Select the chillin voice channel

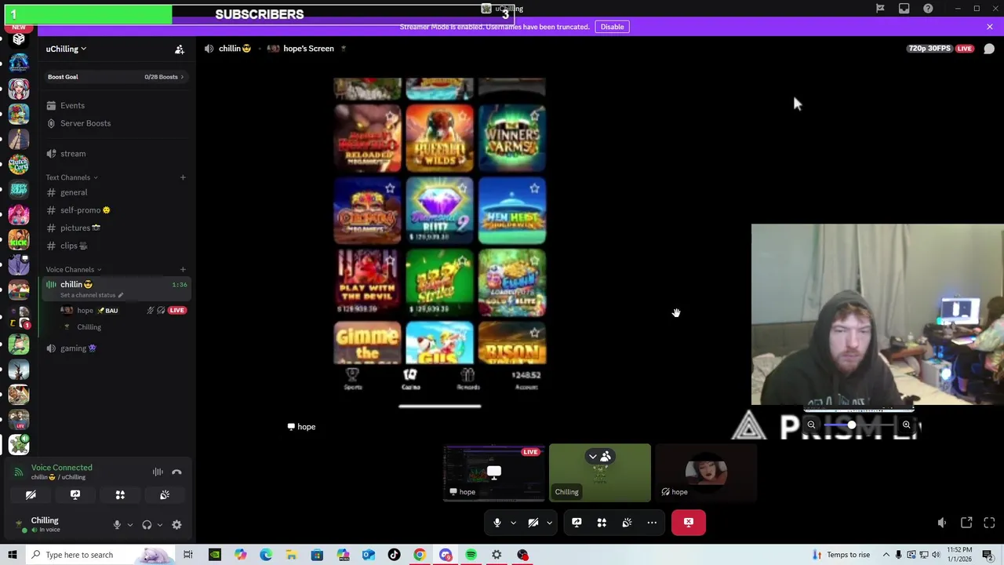[115, 288]
